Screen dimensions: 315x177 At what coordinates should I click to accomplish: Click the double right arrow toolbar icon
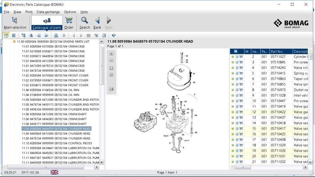coord(46,35)
